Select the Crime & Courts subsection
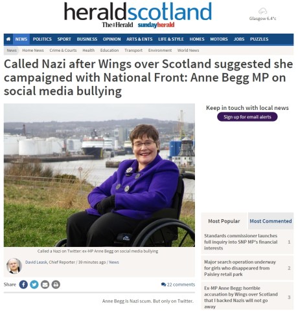 tap(63, 50)
